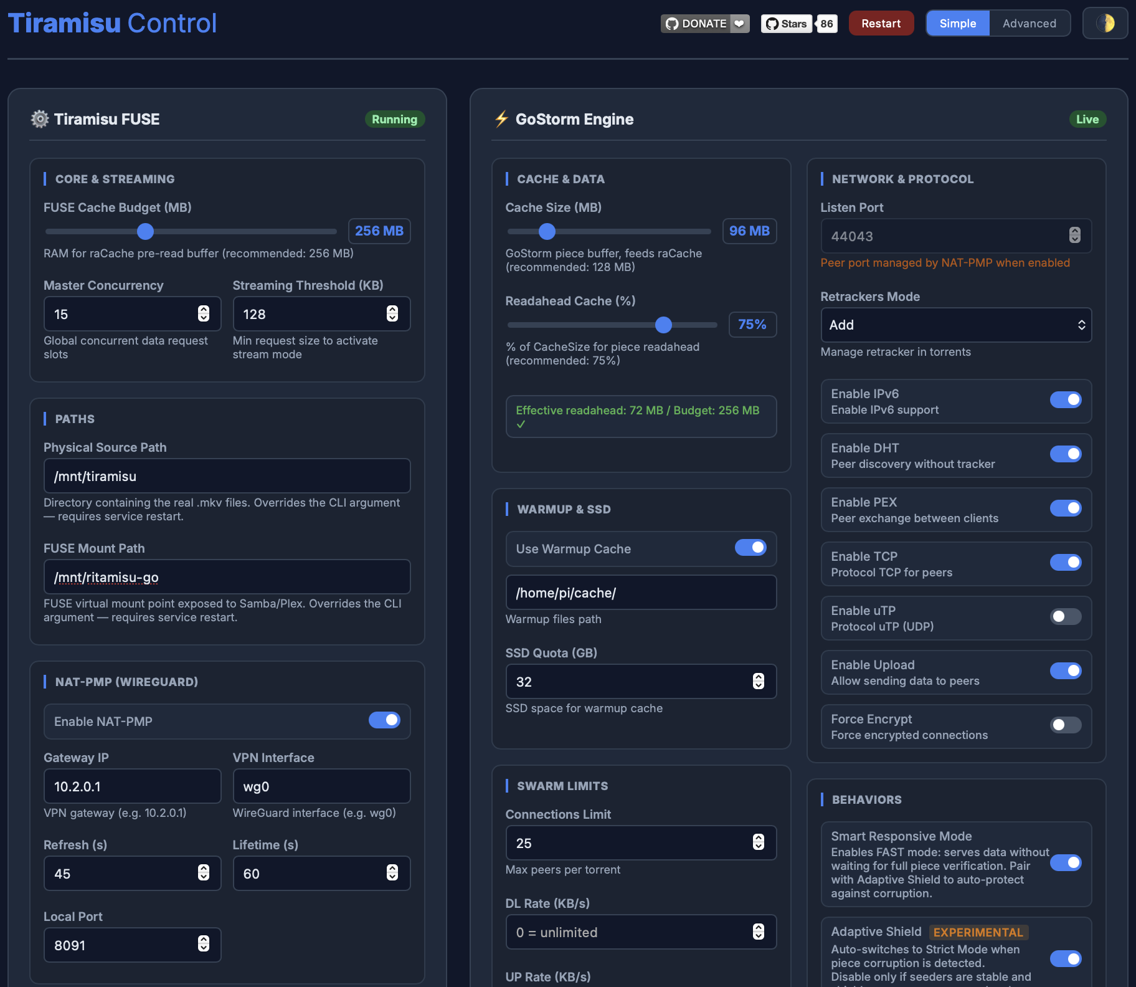Toggle Enable TCP switch
This screenshot has height=987, width=1136.
point(1066,562)
